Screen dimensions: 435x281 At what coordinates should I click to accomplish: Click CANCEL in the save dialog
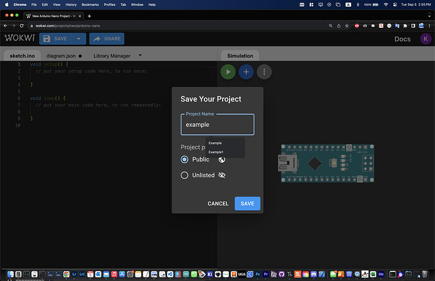click(218, 204)
